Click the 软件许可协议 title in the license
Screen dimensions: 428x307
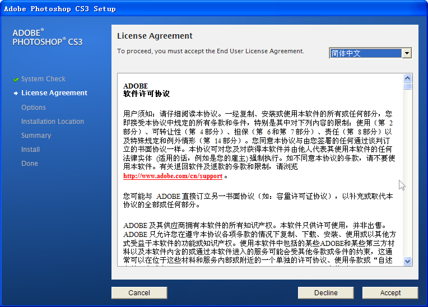pyautogui.click(x=146, y=94)
